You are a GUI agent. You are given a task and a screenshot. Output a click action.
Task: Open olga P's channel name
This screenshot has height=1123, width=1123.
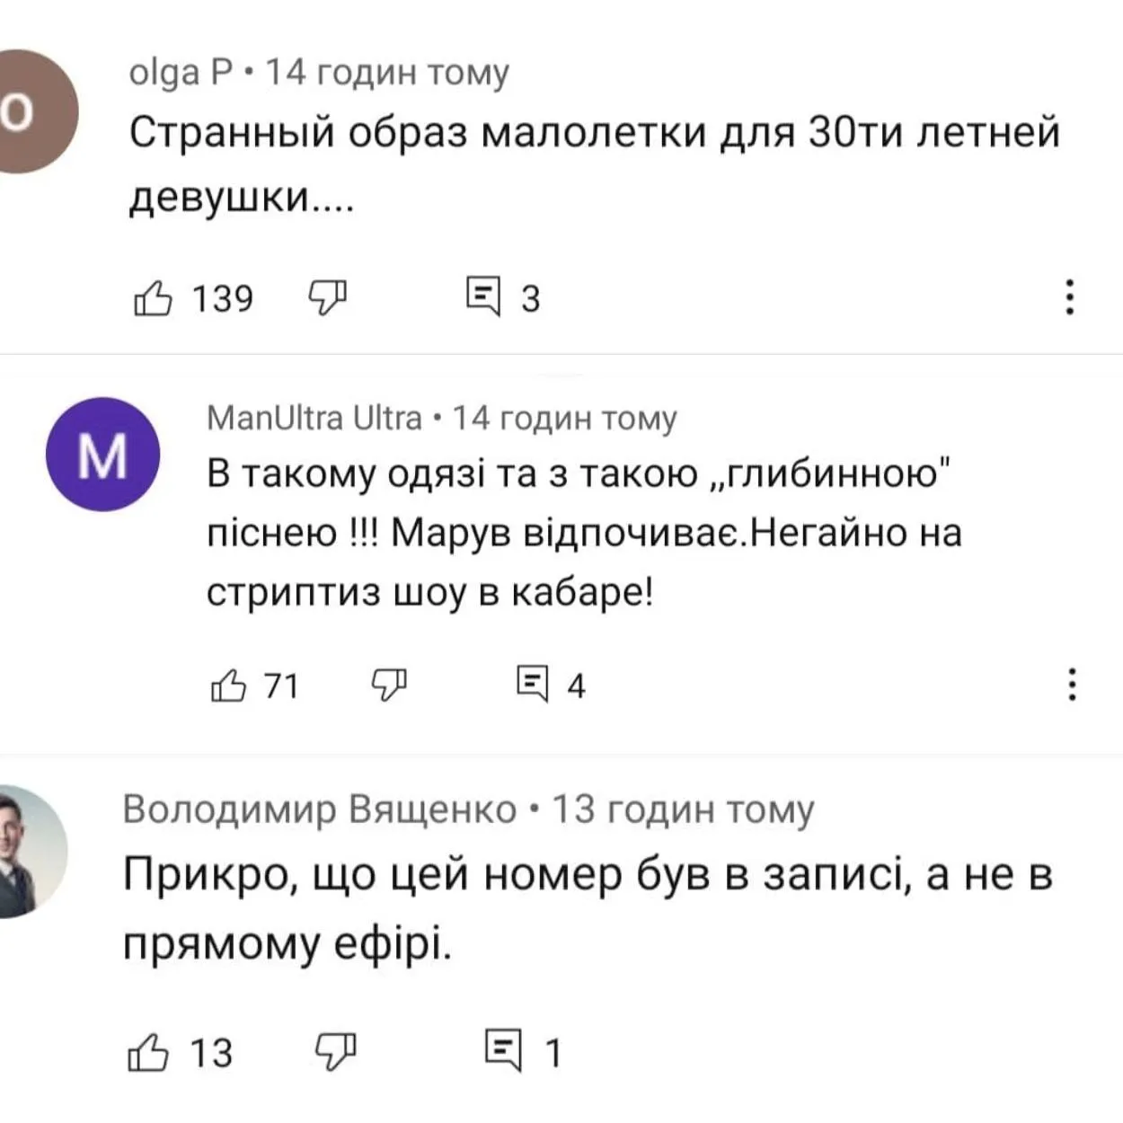pos(181,71)
